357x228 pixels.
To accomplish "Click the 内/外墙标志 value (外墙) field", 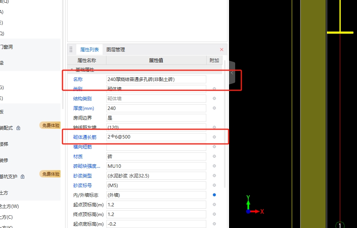I will coord(156,195).
